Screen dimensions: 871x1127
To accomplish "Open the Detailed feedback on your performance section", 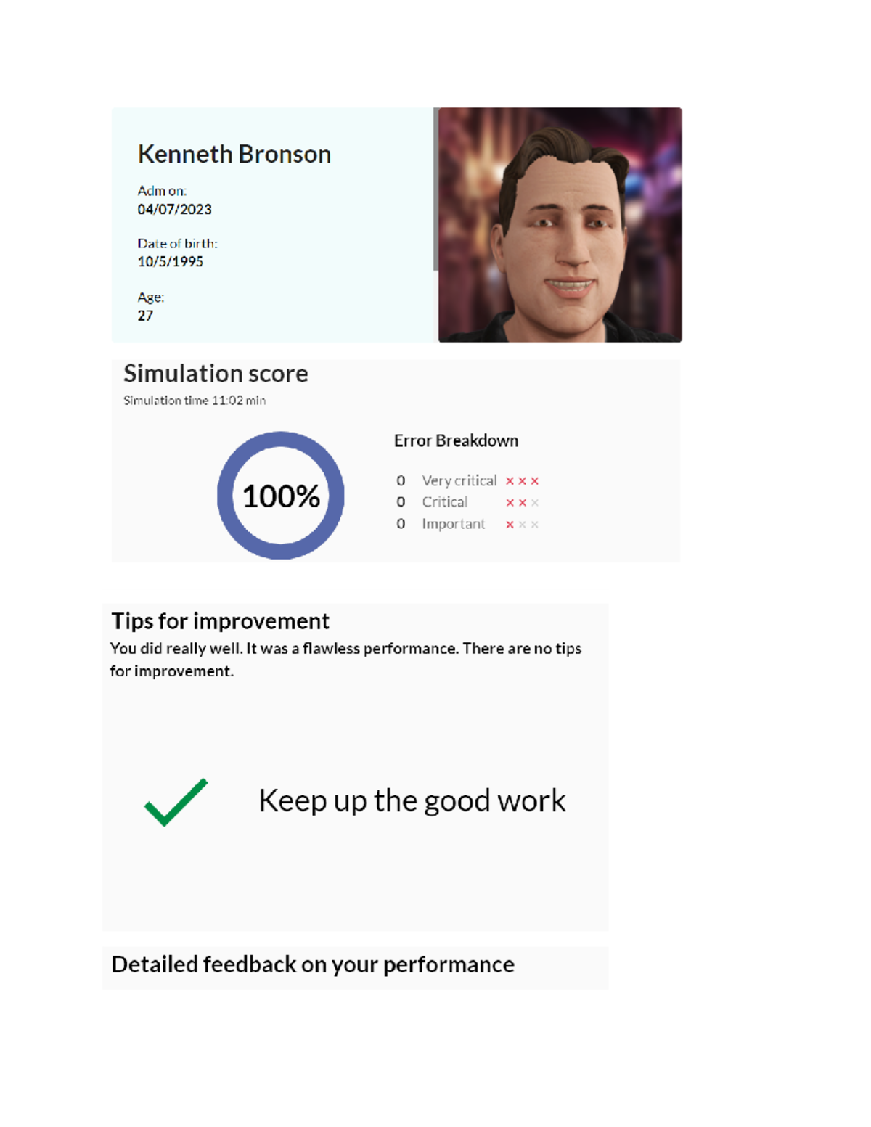I will 313,964.
